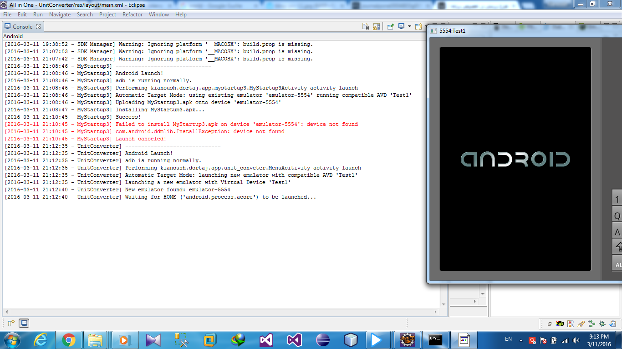
Task: Click the Windows Start button
Action: pos(12,340)
